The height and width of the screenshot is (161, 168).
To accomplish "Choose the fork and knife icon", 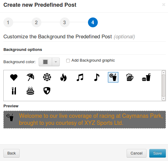I will tap(14, 91).
